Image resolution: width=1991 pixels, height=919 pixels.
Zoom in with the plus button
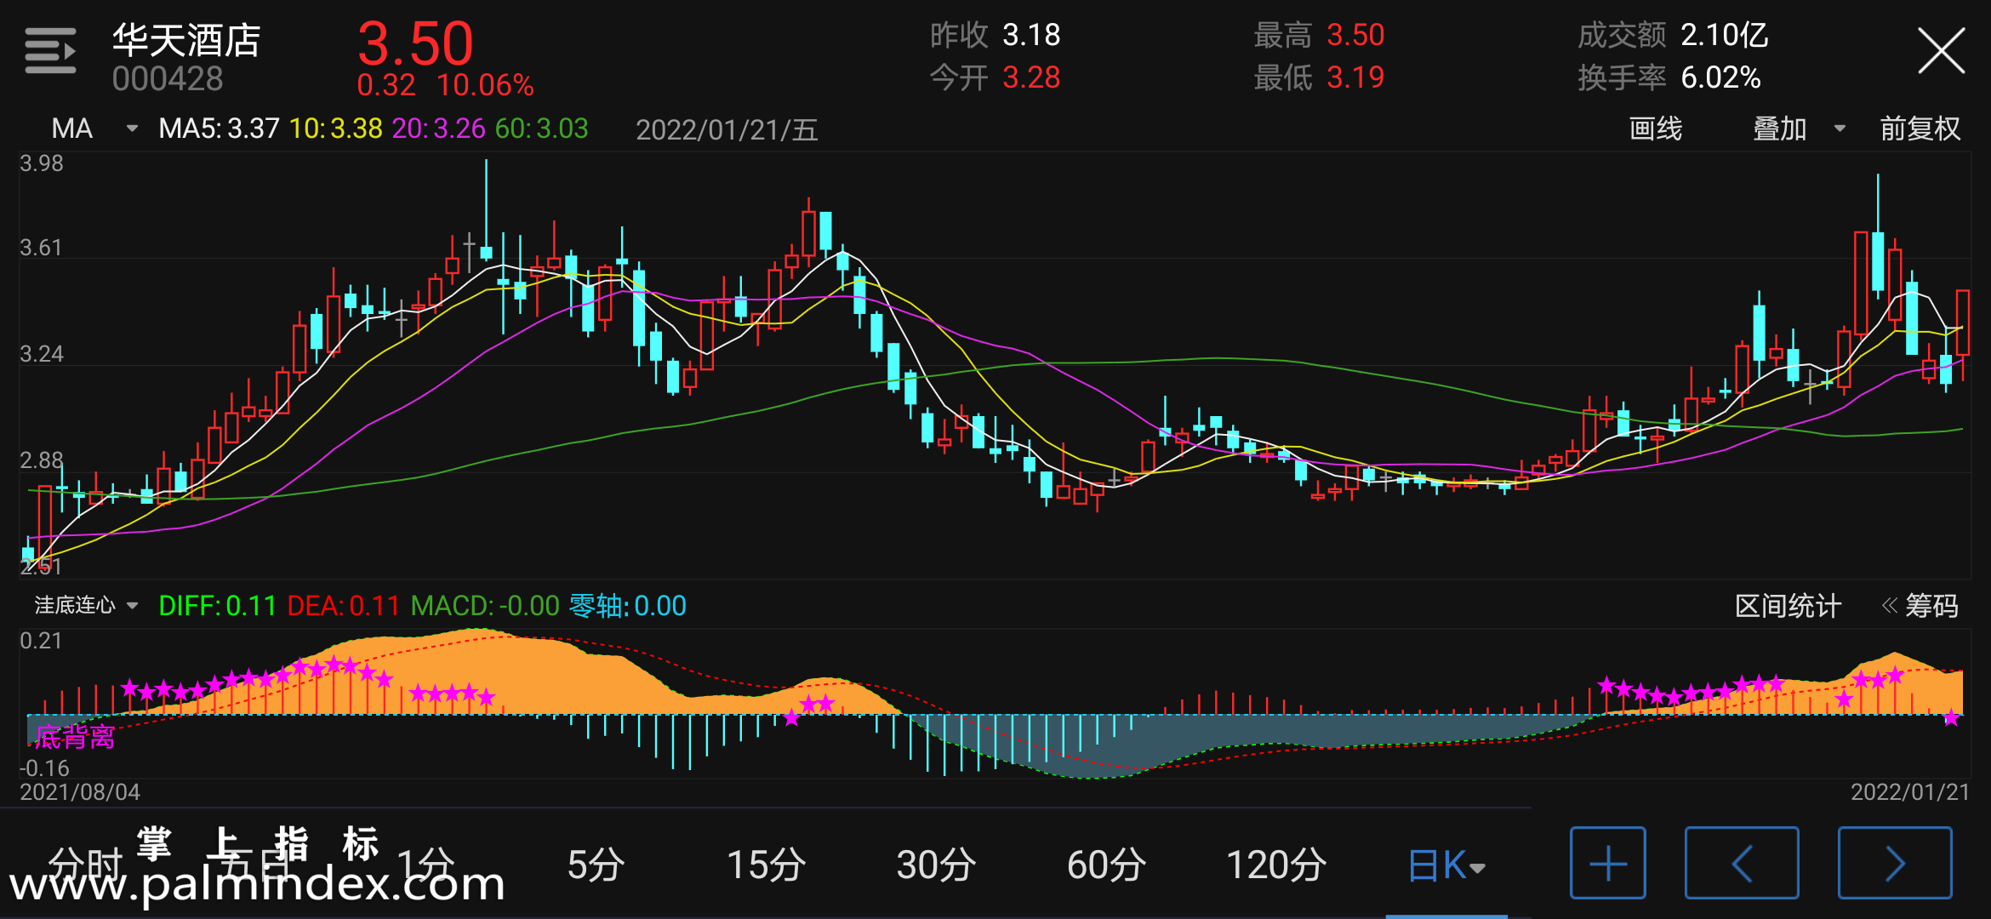pos(1607,864)
